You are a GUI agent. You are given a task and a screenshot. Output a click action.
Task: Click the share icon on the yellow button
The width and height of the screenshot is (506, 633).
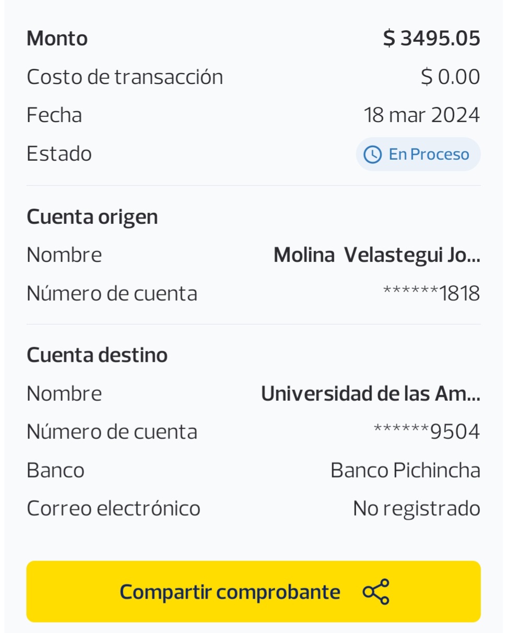click(x=376, y=592)
